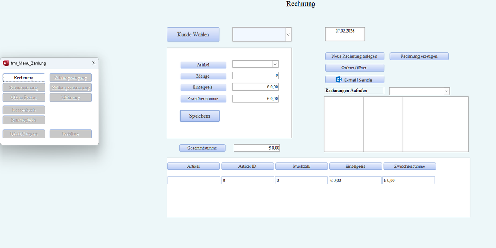Click the Zwischensumme column header in table
Viewport: 496px width, 248px height.
[410, 166]
